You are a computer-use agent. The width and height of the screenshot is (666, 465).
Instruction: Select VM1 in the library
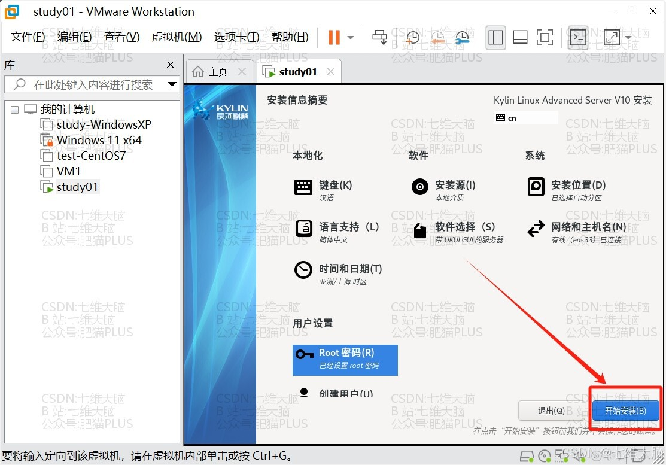60,172
